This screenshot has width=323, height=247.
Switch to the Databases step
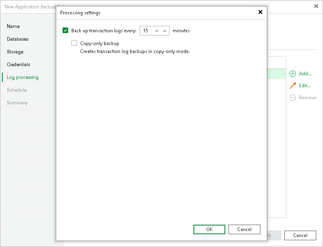pyautogui.click(x=18, y=39)
